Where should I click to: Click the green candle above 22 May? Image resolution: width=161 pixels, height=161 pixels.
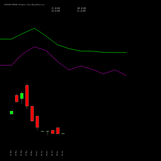(12, 113)
